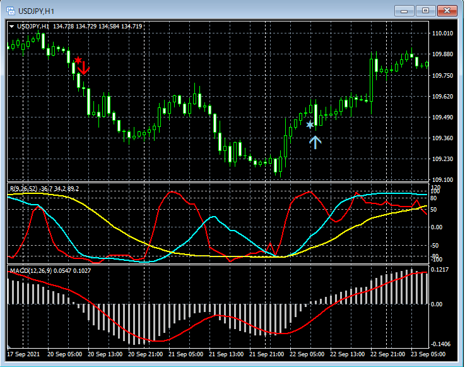This screenshot has width=465, height=367.
Task: Minimize the USDJPY,H1 chart window
Action: tap(404, 10)
